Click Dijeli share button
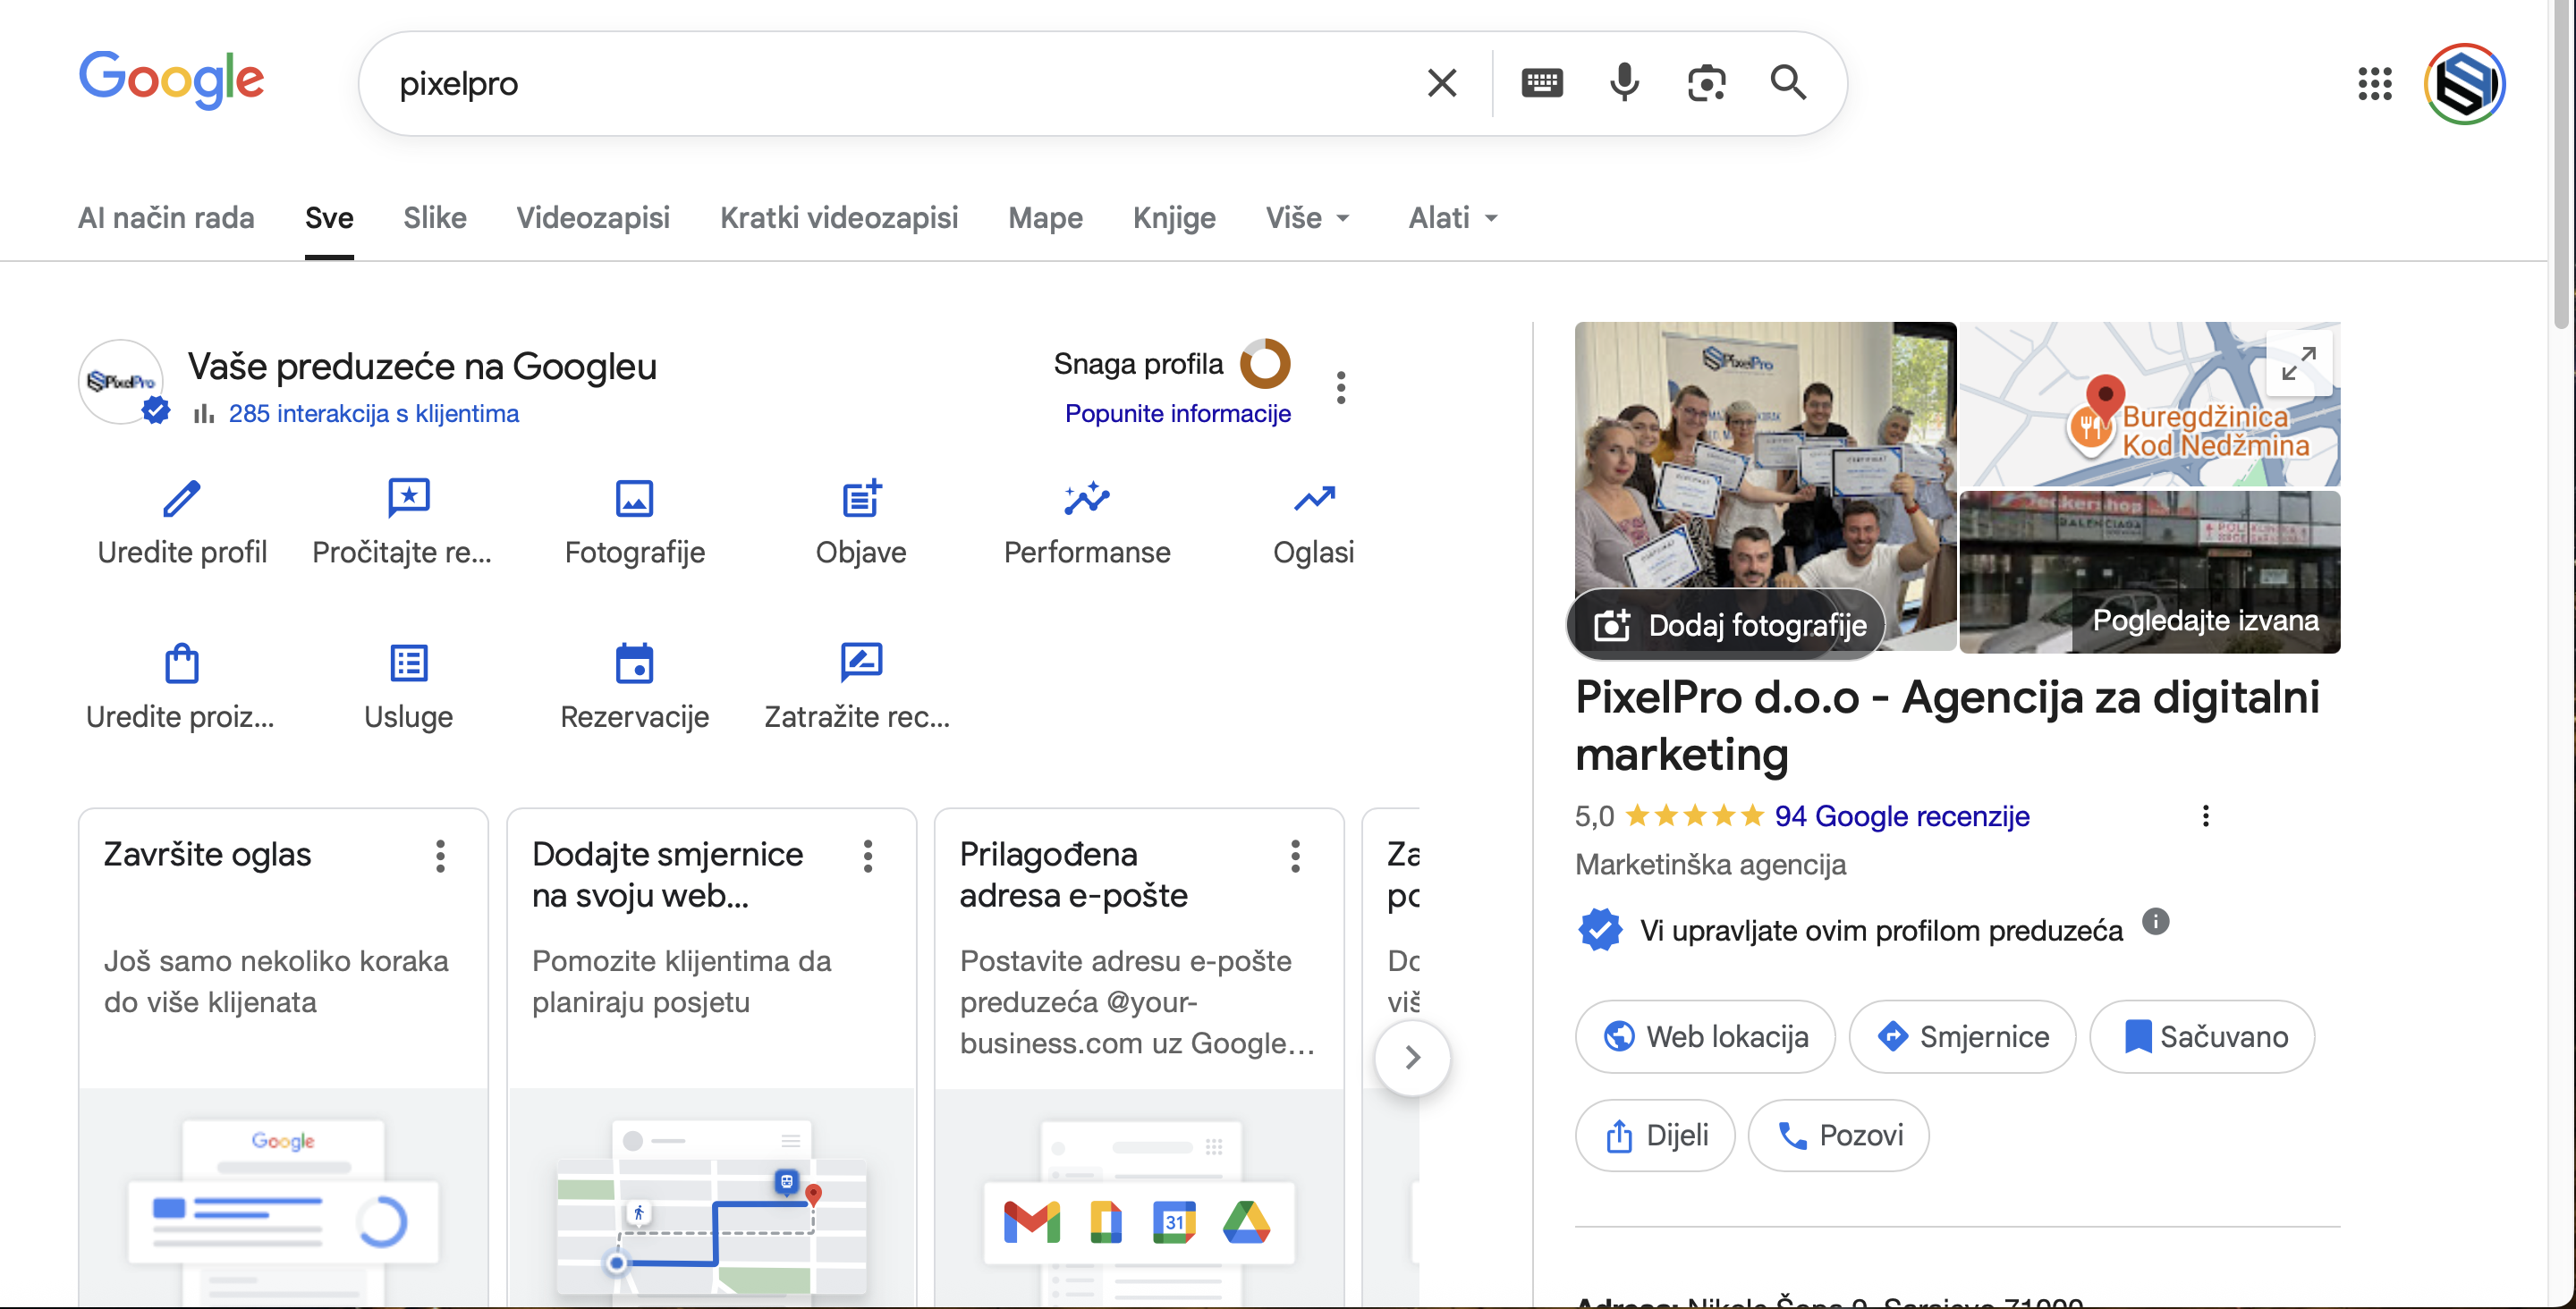This screenshot has height=1309, width=2576. click(x=1655, y=1135)
